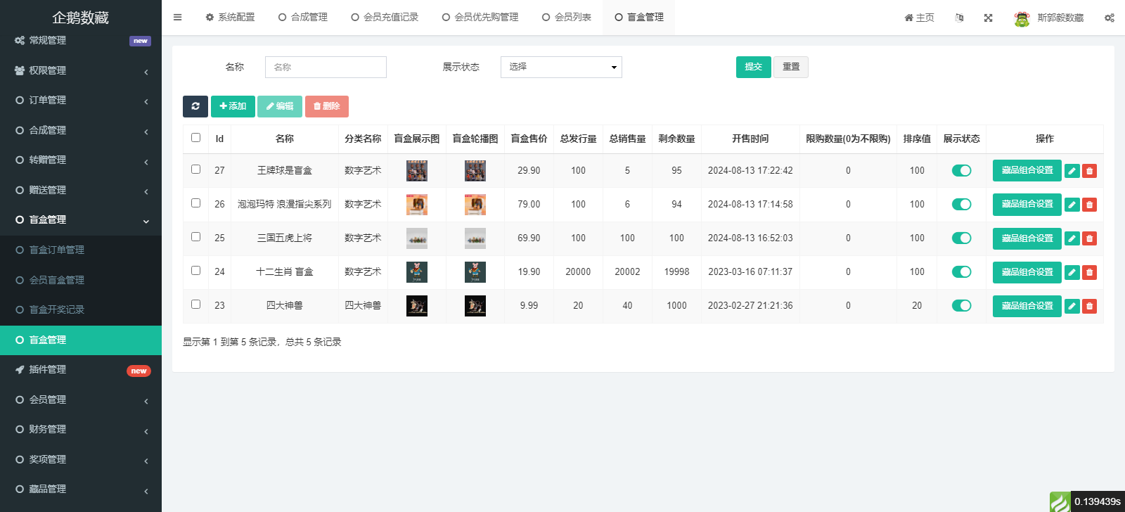Delete the 十二生肖 盲盒 row via trash icon

pyautogui.click(x=1089, y=272)
